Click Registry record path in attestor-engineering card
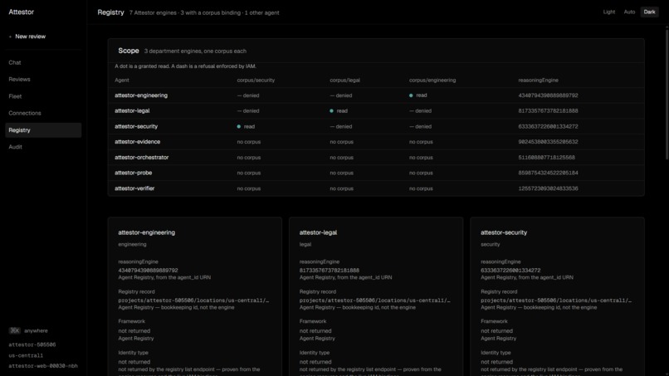Screen dimensions: 669x376 (193, 300)
